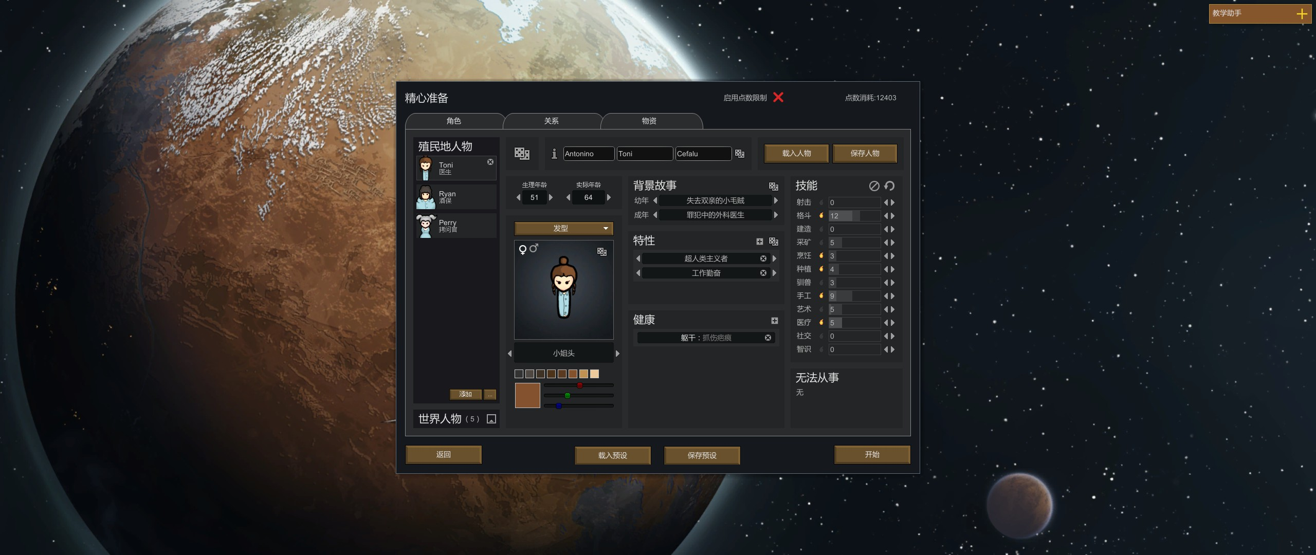Pick the lightest hair color swatch

pos(595,374)
